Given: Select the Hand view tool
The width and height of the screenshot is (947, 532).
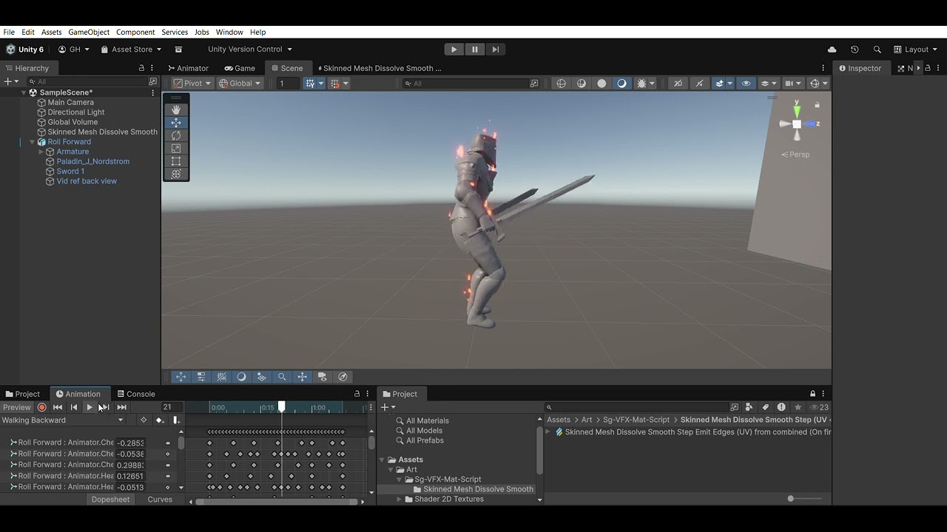Looking at the screenshot, I should tap(176, 109).
